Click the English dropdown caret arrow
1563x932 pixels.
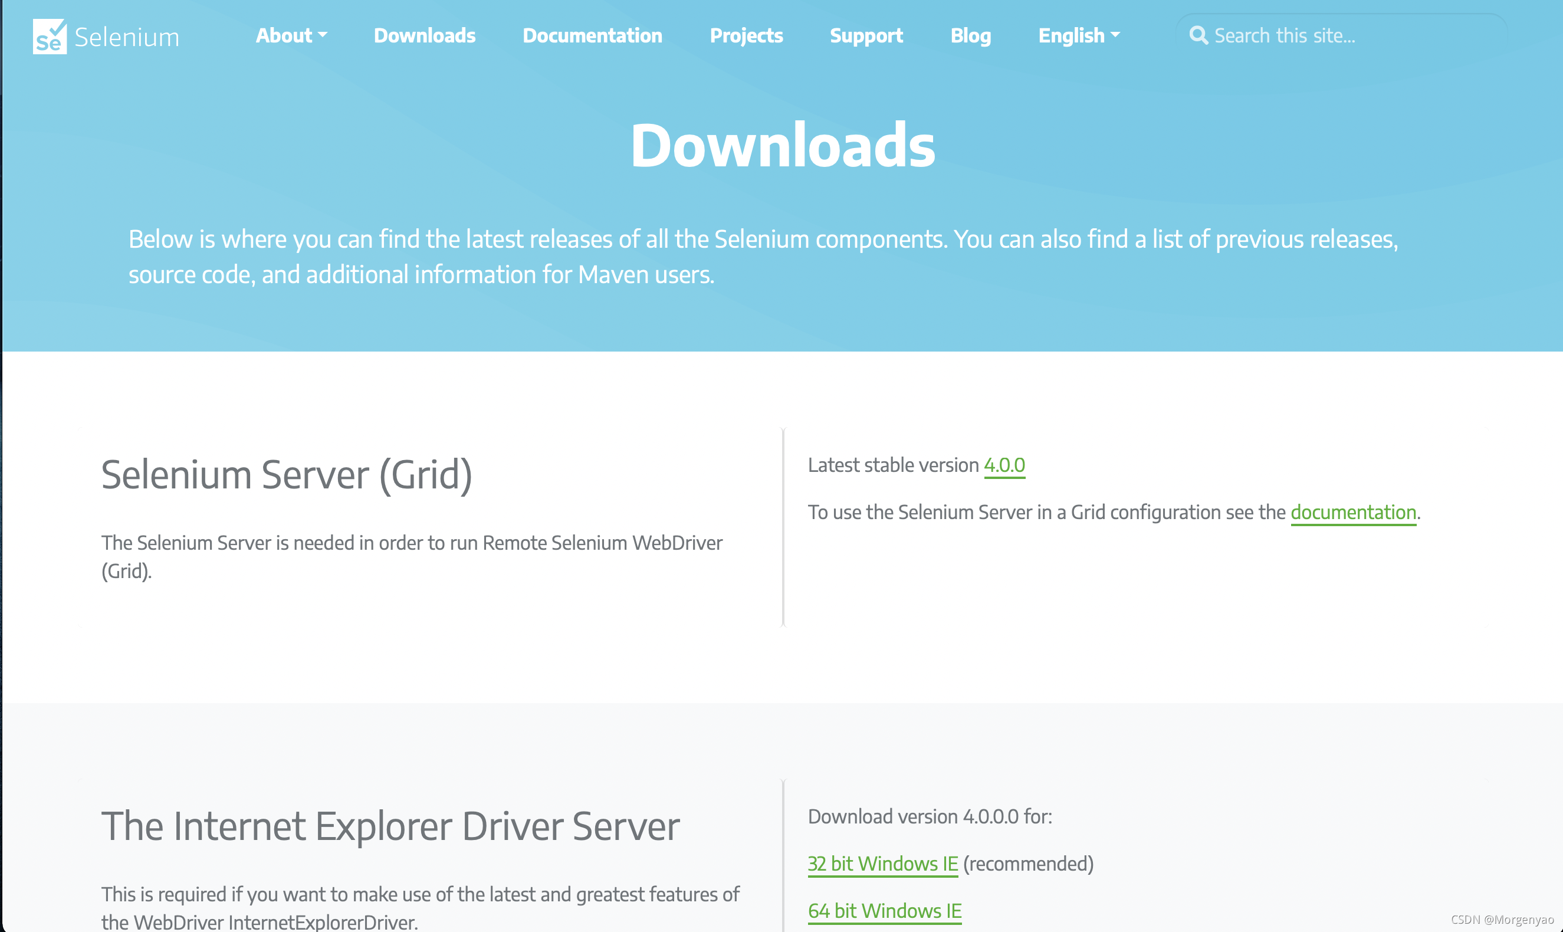tap(1115, 35)
